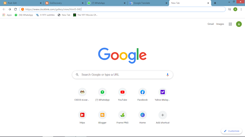Open the YIFY subtitles bookmark
245x137 pixels.
[x=45, y=15]
